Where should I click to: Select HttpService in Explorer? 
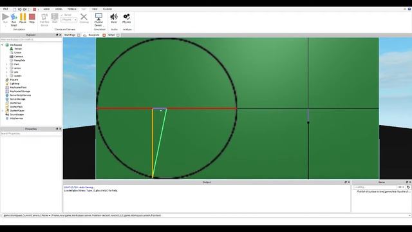pos(16,119)
